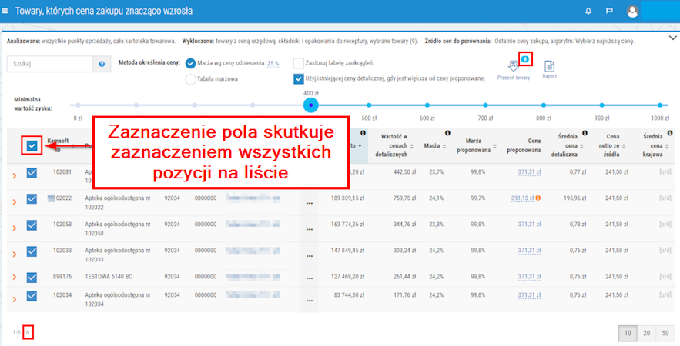Uncheck the row 102058 checkbox
This screenshot has width=680, height=346.
[x=32, y=225]
